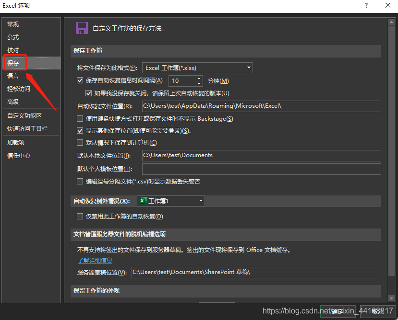Toggle 如果我没保存就关闭 keep last version checkbox
This screenshot has height=320, width=398.
pos(88,93)
